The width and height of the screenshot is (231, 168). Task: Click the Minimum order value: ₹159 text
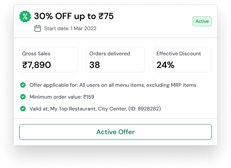(61, 97)
